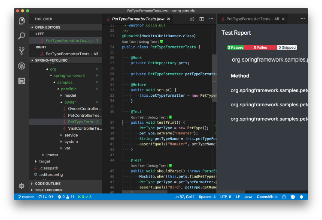
Task: Expand the CODE OUTLINE panel
Action: point(66,184)
